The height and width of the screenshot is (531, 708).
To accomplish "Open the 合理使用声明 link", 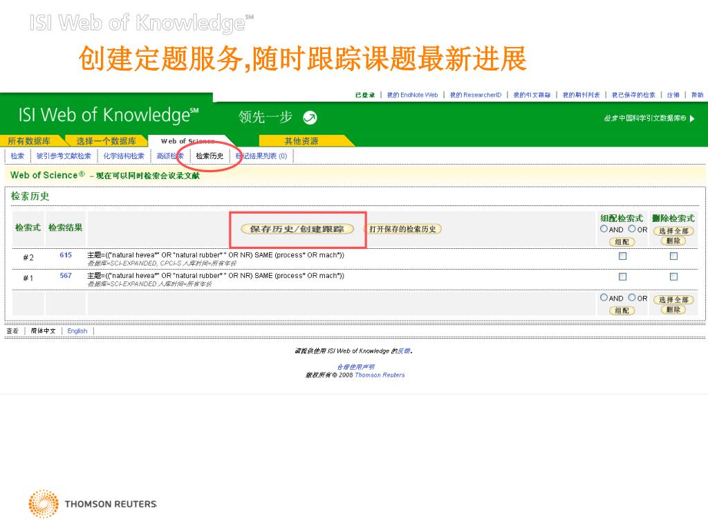I will pyautogui.click(x=356, y=367).
